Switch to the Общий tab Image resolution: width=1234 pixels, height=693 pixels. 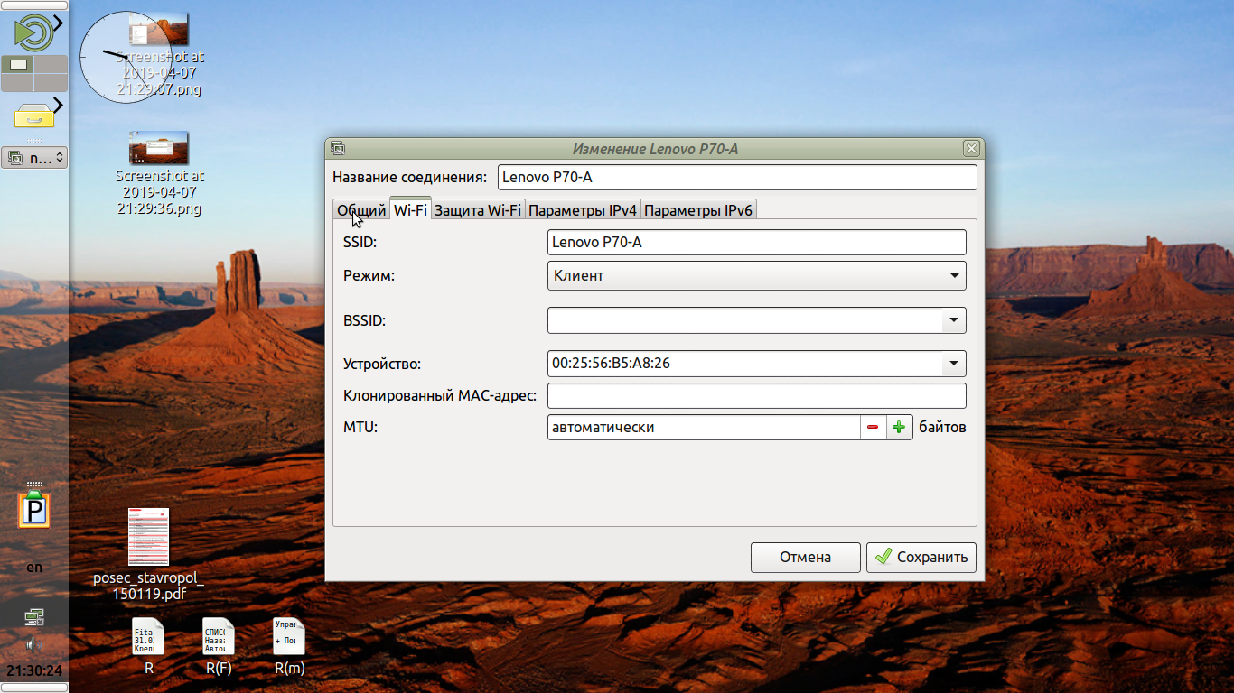click(361, 210)
